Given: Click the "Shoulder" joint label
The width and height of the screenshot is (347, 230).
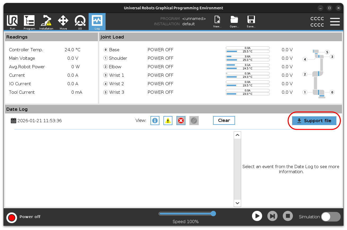Looking at the screenshot, I should [x=118, y=58].
